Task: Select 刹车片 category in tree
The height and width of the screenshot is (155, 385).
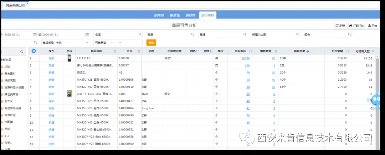Action: coord(9,101)
